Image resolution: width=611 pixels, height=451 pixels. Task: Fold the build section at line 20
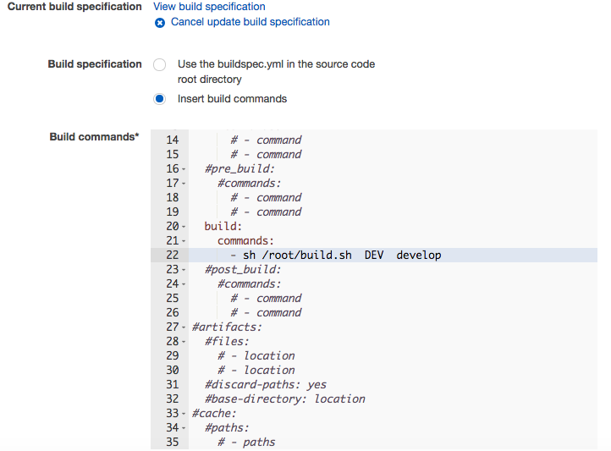(183, 227)
